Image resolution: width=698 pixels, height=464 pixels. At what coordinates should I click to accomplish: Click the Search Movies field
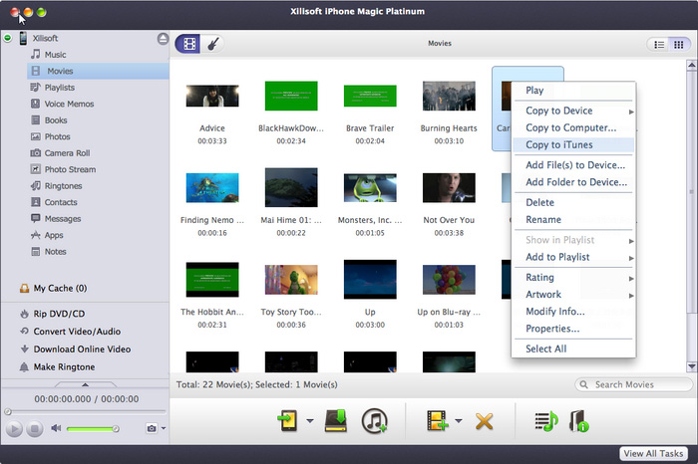tap(638, 384)
